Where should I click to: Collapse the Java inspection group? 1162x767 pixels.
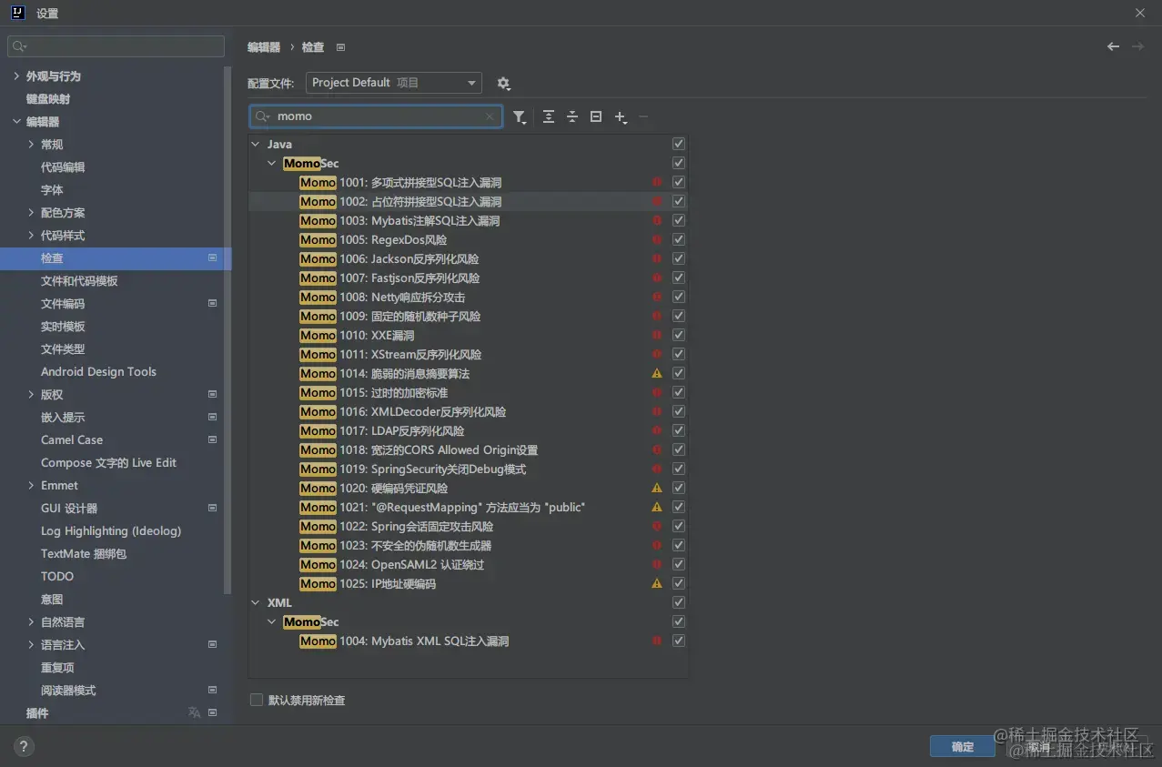click(x=256, y=144)
